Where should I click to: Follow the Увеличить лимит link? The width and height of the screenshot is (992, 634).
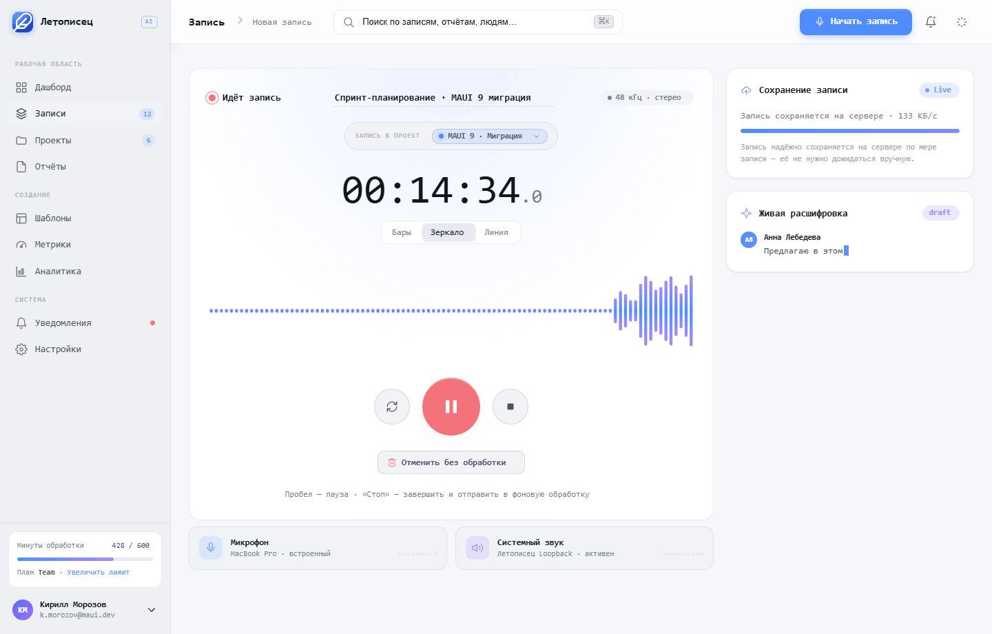tap(98, 573)
